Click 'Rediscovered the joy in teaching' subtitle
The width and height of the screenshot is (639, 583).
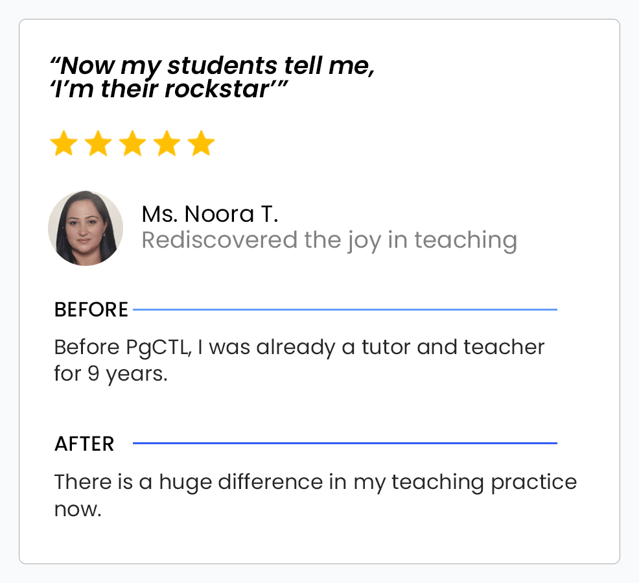tap(329, 240)
